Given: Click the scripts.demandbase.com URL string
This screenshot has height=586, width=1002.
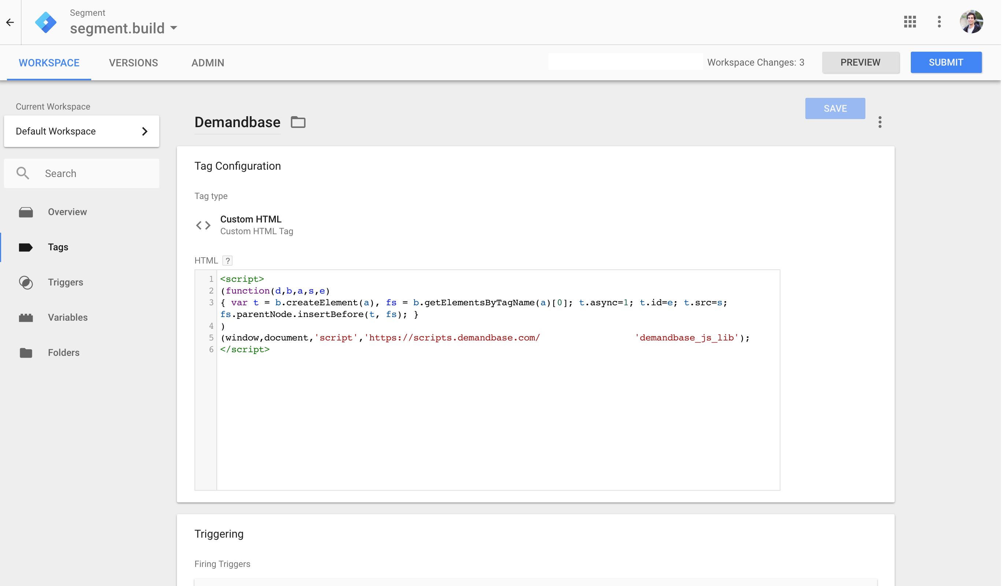Looking at the screenshot, I should pos(453,338).
